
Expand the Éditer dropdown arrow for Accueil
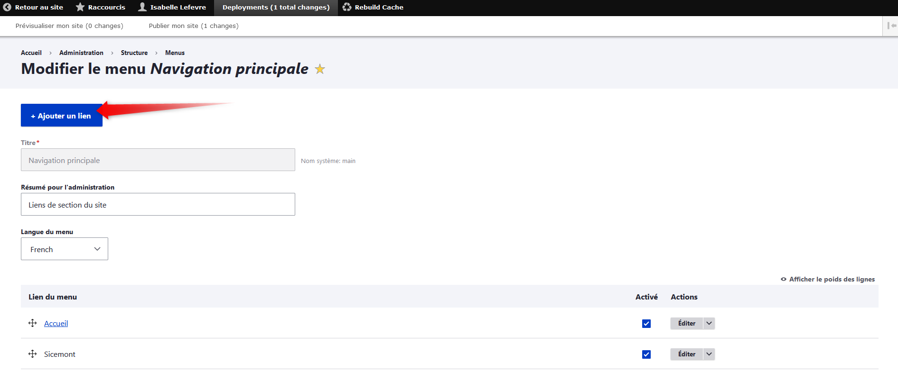(709, 323)
